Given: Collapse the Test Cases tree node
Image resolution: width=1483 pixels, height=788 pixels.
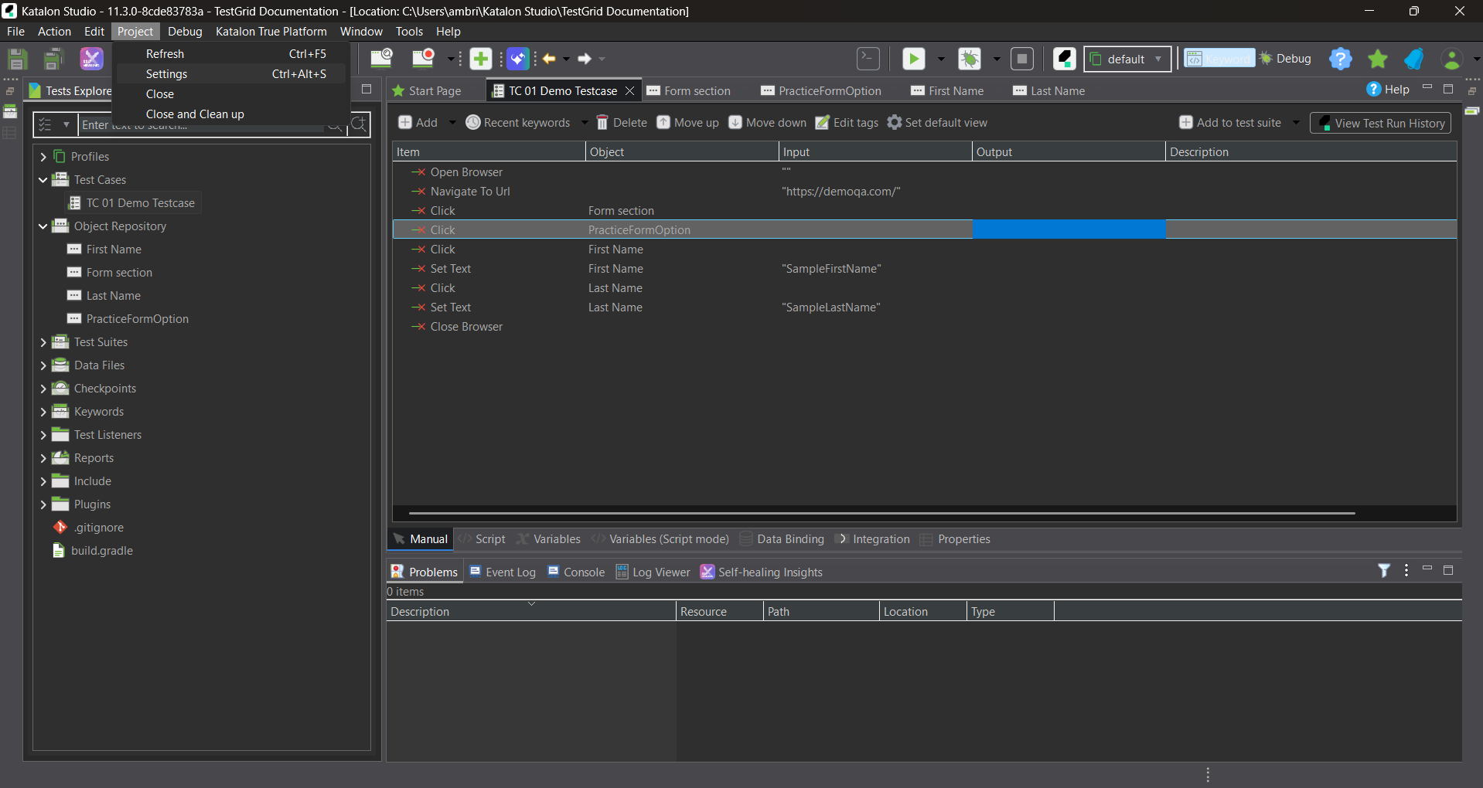Looking at the screenshot, I should tap(43, 180).
